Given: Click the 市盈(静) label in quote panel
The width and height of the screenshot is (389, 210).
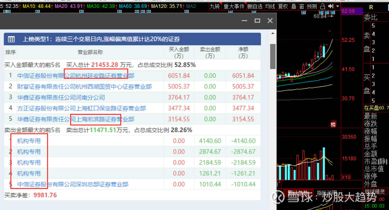Looking at the screenshot, I should [x=375, y=162].
